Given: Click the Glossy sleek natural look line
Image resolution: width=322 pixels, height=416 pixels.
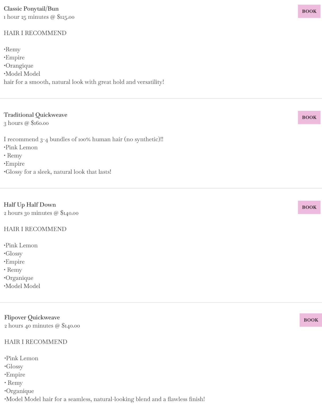Looking at the screenshot, I should tap(58, 172).
